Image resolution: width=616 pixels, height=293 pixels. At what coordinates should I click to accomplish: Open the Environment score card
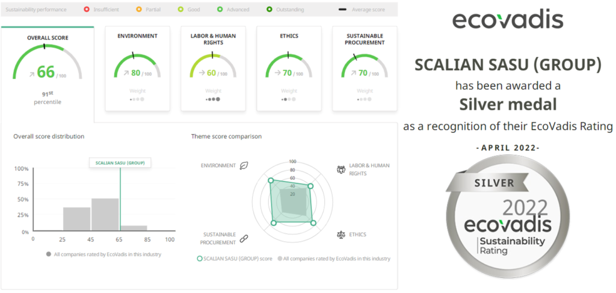coord(138,69)
